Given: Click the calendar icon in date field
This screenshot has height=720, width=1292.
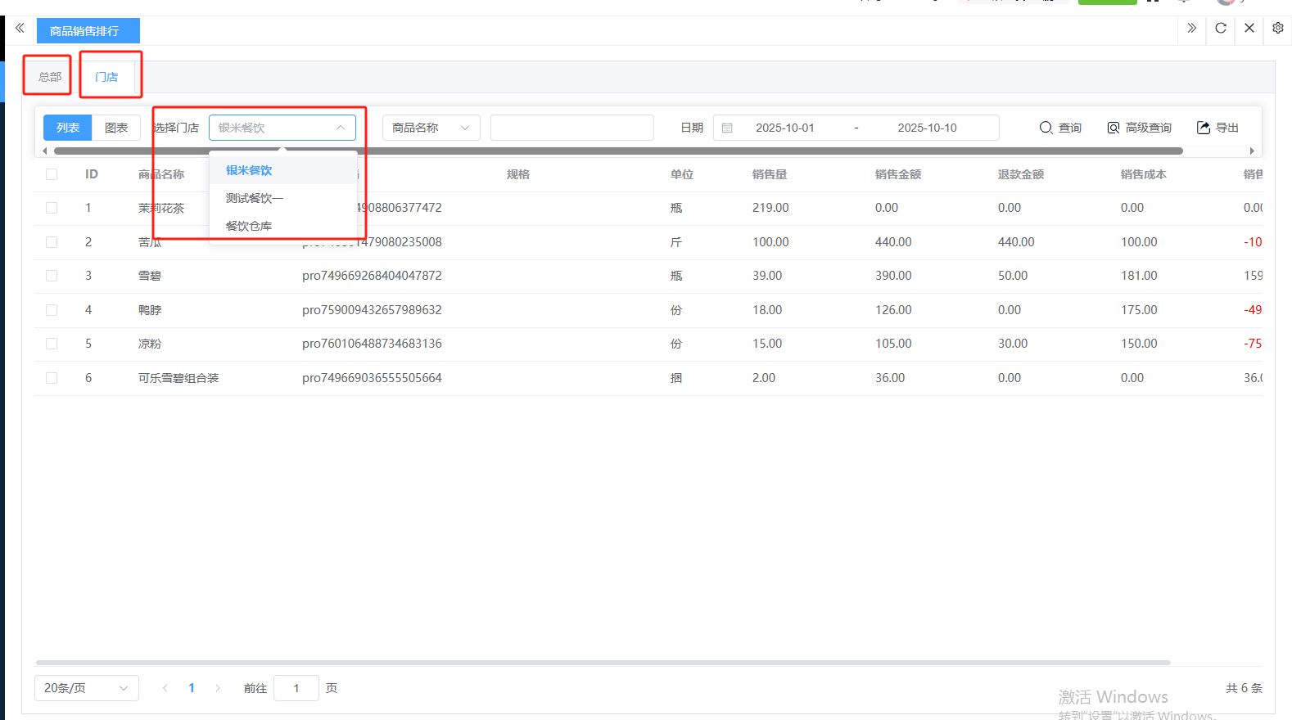Looking at the screenshot, I should pyautogui.click(x=727, y=128).
